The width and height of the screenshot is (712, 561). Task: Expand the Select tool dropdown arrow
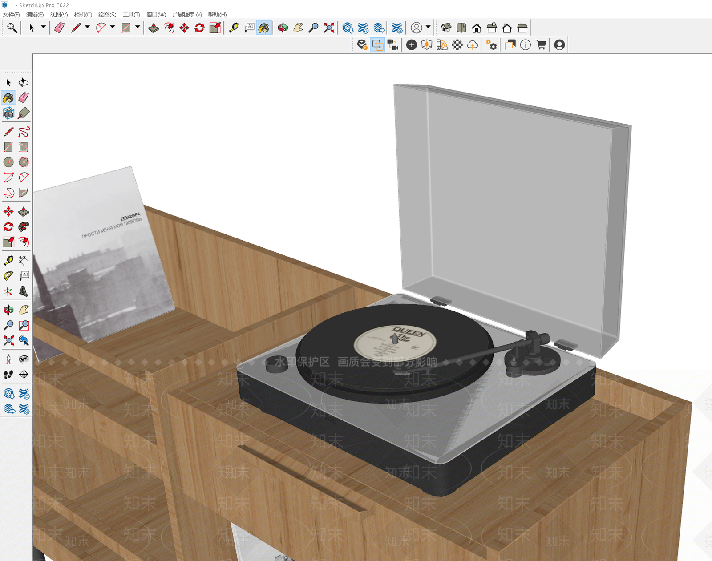click(x=43, y=27)
